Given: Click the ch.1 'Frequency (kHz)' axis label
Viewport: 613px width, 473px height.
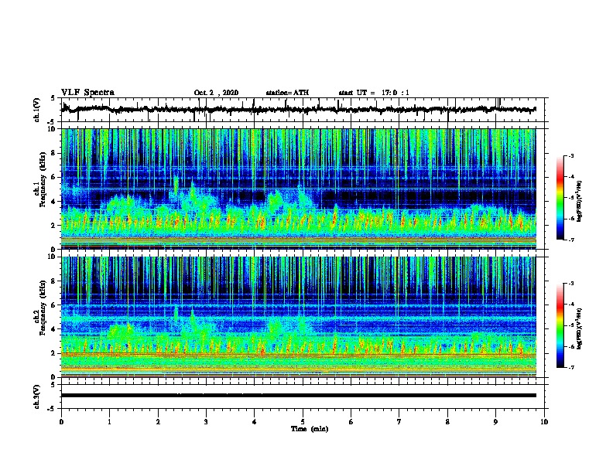Looking at the screenshot, I should pyautogui.click(x=43, y=179).
